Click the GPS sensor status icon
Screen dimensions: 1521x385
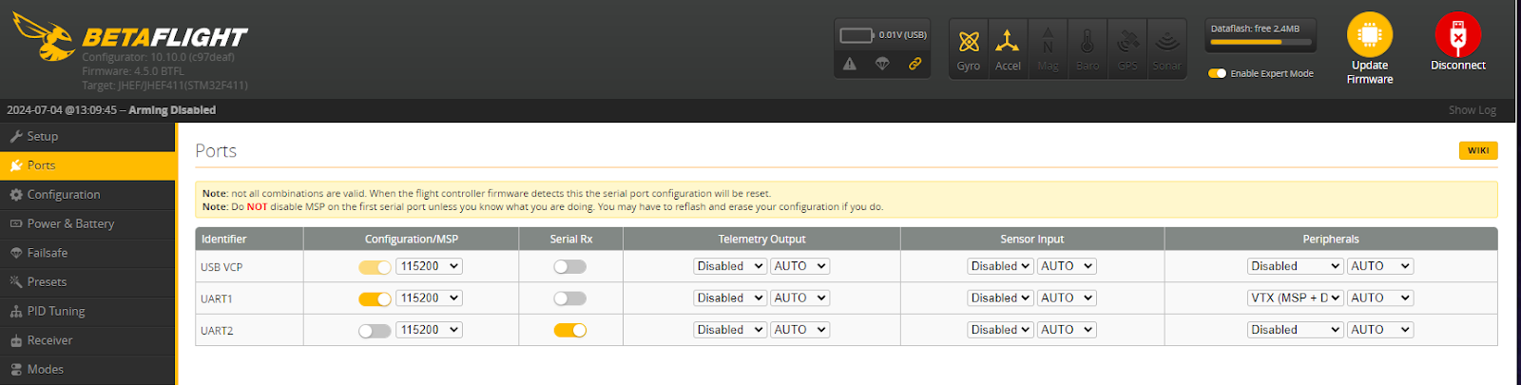1127,43
